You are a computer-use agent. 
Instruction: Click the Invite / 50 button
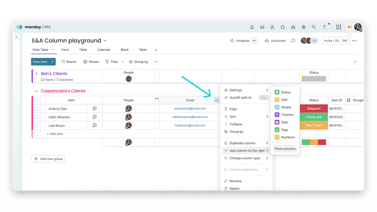(331, 40)
